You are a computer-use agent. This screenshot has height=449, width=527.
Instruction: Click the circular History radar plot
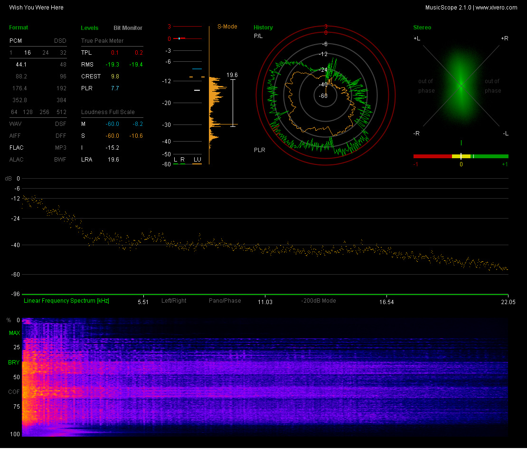(x=326, y=94)
